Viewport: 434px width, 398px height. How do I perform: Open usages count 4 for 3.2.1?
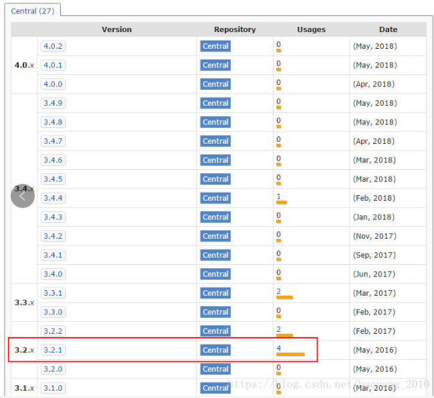pos(278,349)
